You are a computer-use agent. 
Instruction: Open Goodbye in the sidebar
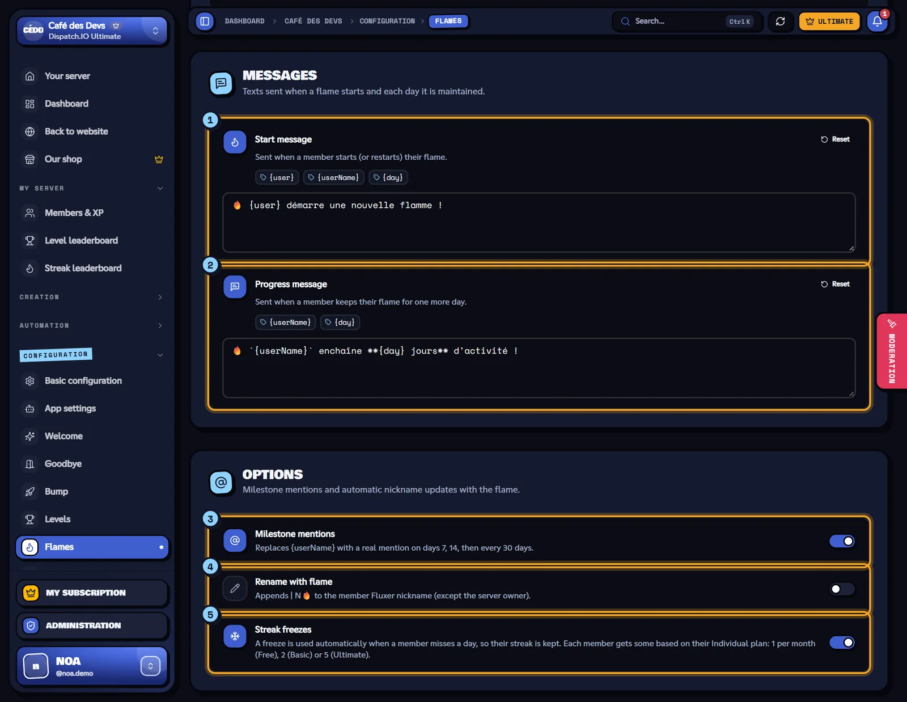[x=92, y=464]
